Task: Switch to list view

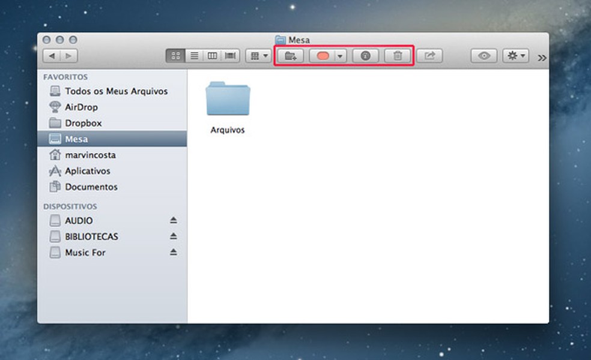Action: pos(194,56)
